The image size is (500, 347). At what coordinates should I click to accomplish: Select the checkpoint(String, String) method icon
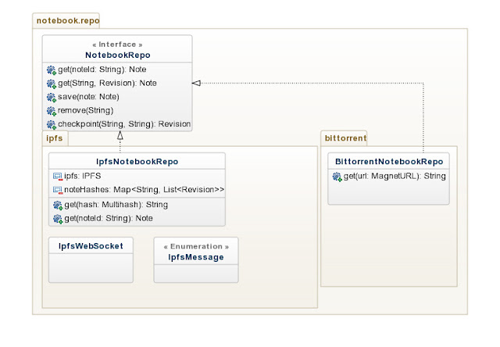[52, 124]
